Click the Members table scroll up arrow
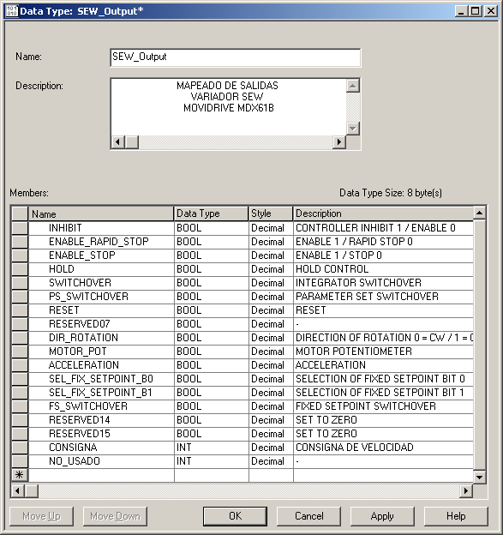The height and width of the screenshot is (535, 503). (x=480, y=213)
